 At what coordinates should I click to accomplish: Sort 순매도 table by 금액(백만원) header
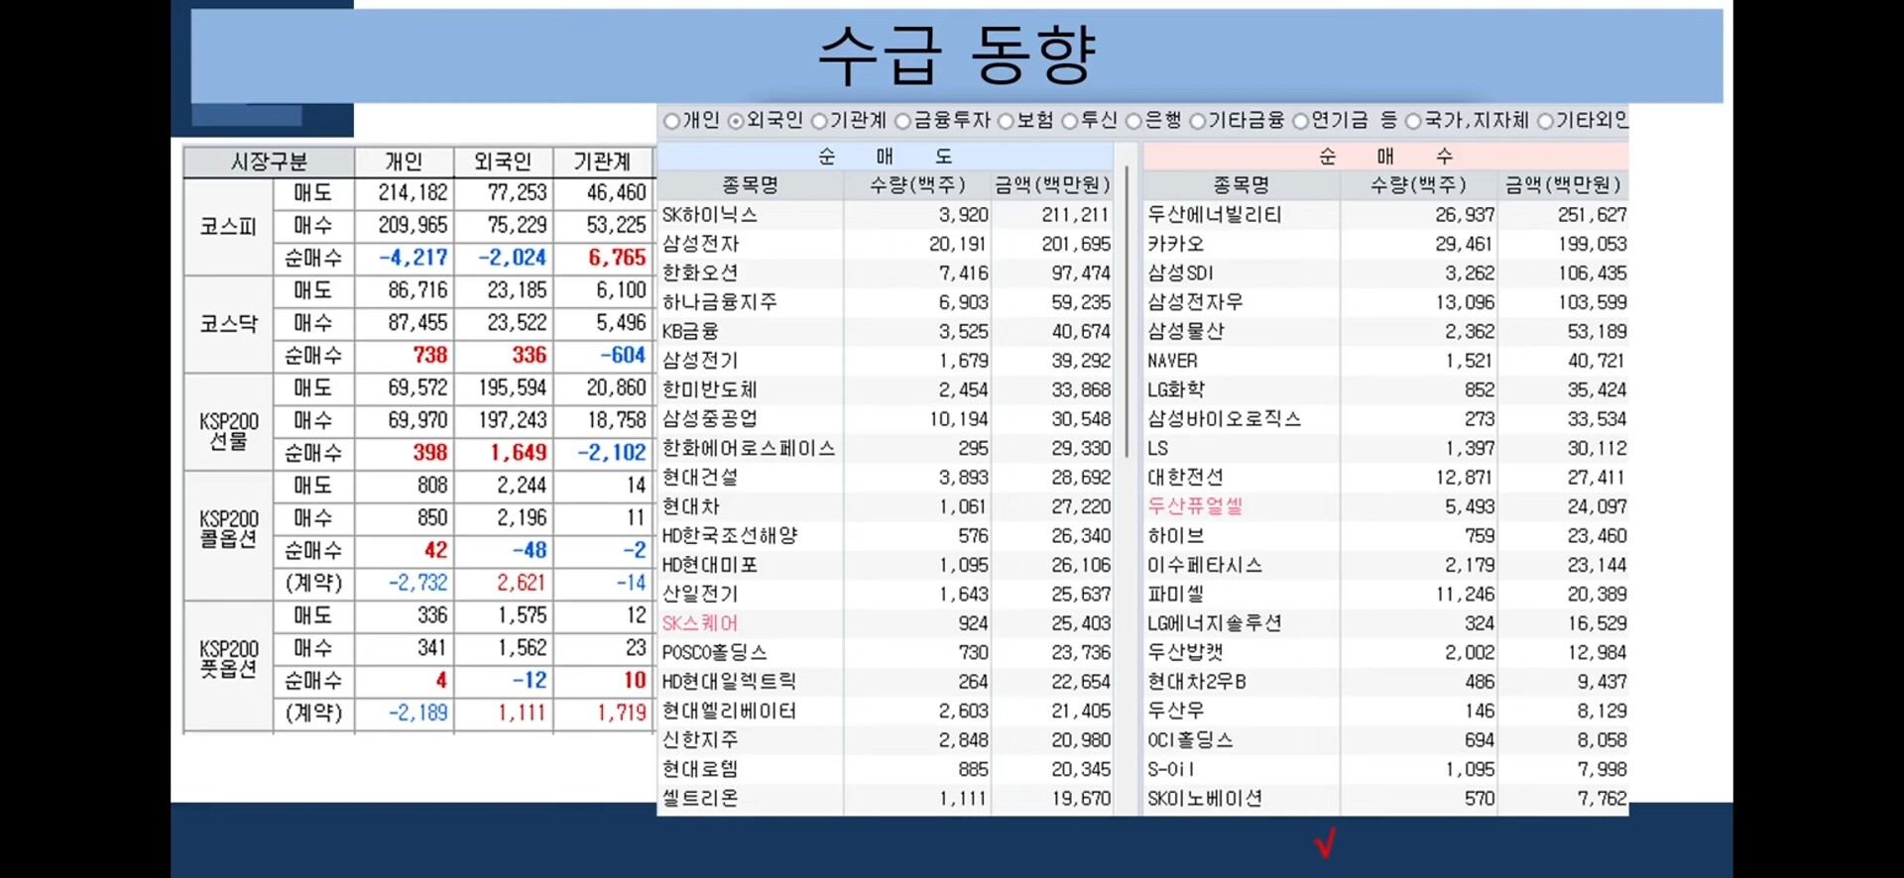coord(1052,185)
